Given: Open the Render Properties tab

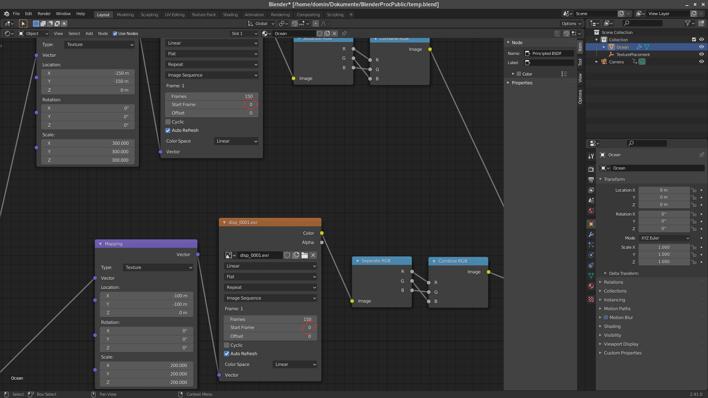Looking at the screenshot, I should (591, 168).
